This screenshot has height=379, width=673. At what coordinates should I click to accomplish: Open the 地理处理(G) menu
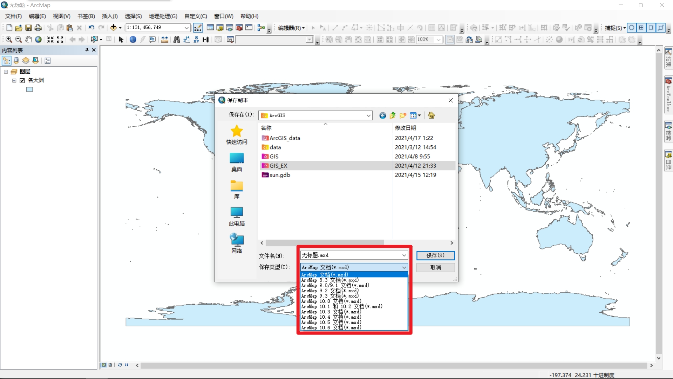pos(163,16)
